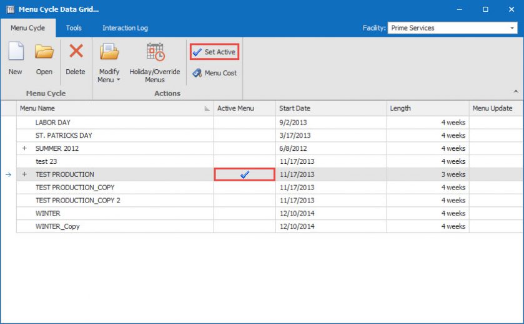This screenshot has width=524, height=324.
Task: Click the Menu Cost tag icon
Action: coord(197,73)
